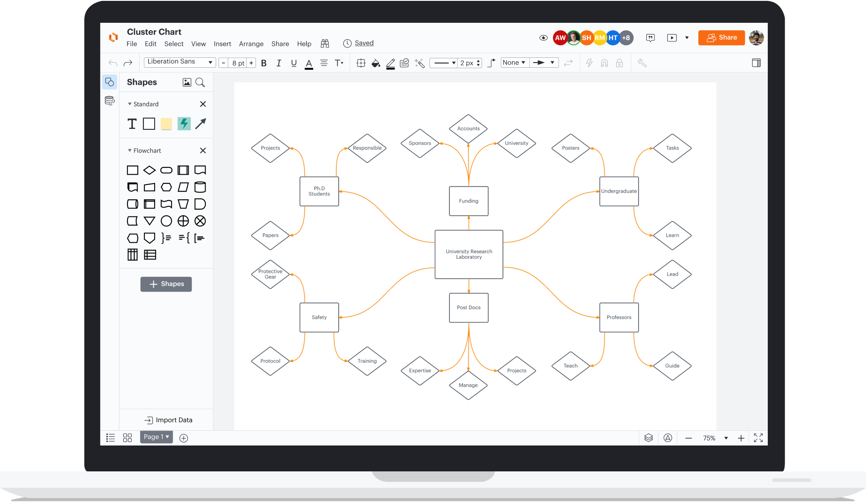Open the Layers panel in the status bar
Viewport: 866px width, 502px height.
click(648, 438)
